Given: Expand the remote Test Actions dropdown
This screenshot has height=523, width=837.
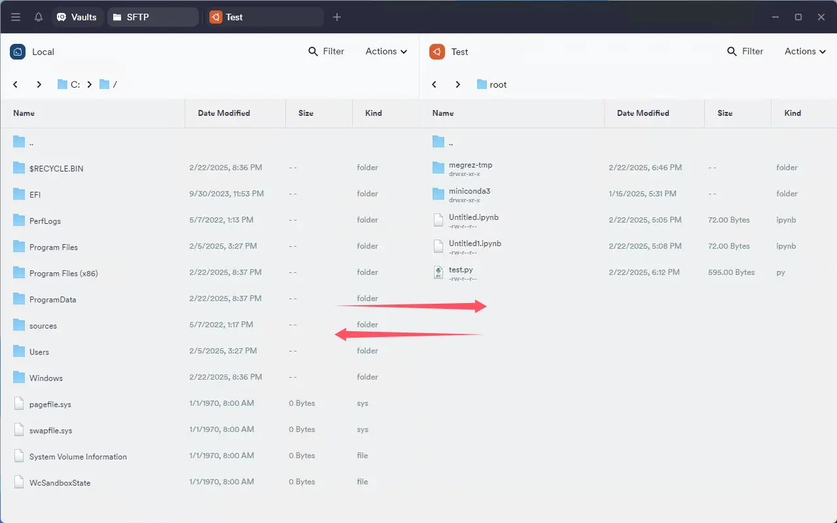Looking at the screenshot, I should point(805,51).
